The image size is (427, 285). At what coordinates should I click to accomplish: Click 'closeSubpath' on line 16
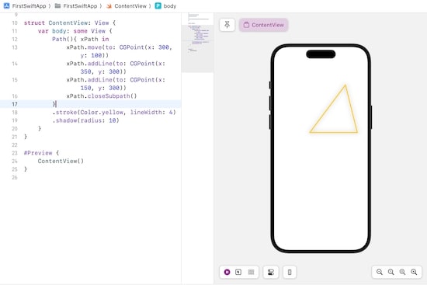tap(109, 96)
